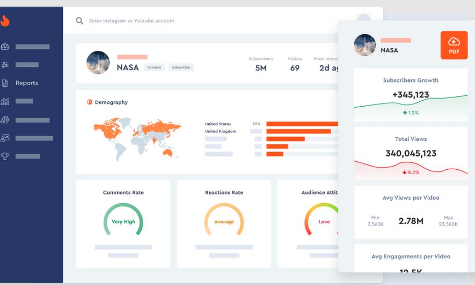This screenshot has width=475, height=285.
Task: Click the United Kingdom country label
Action: (x=221, y=131)
